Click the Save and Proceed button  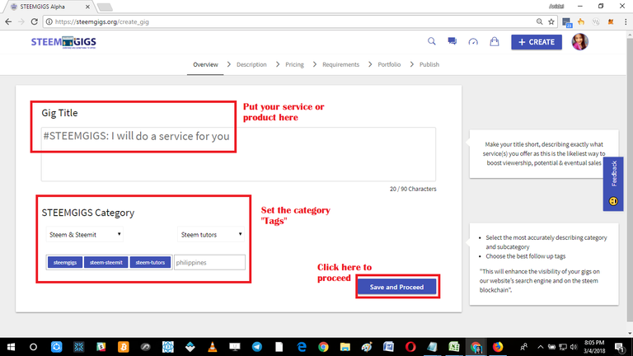[x=396, y=287]
